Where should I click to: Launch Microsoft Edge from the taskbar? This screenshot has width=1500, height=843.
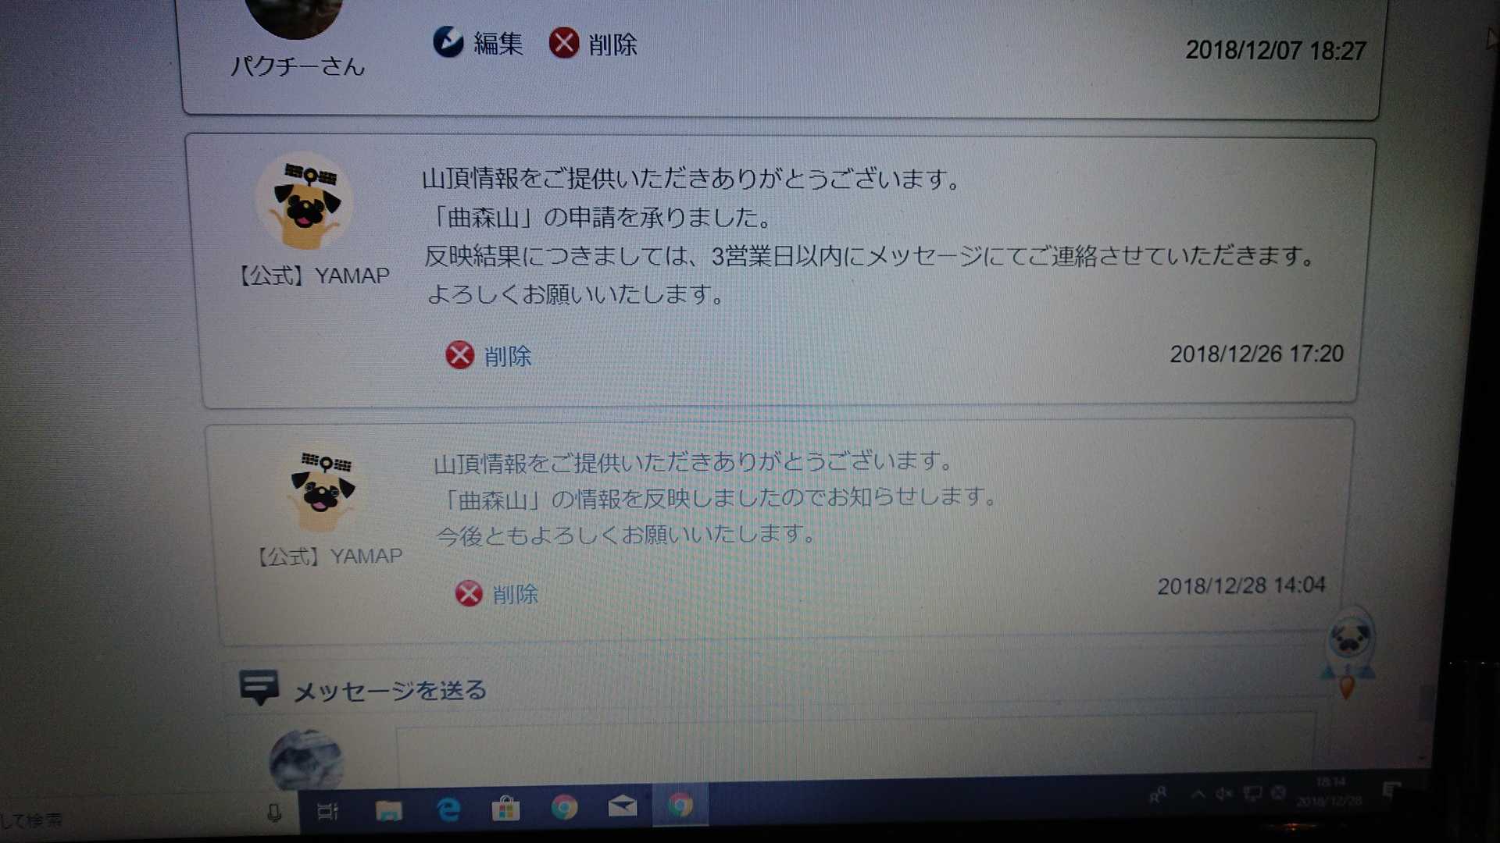pyautogui.click(x=448, y=809)
